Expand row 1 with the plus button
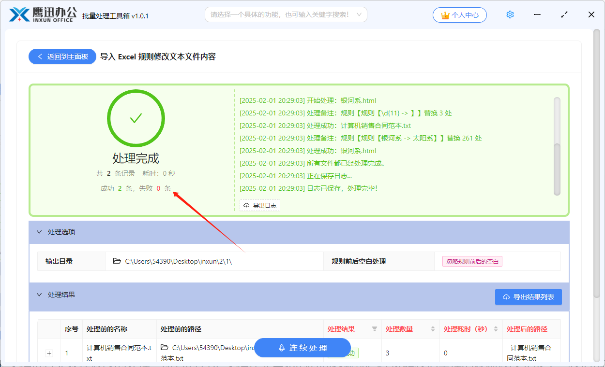 49,353
